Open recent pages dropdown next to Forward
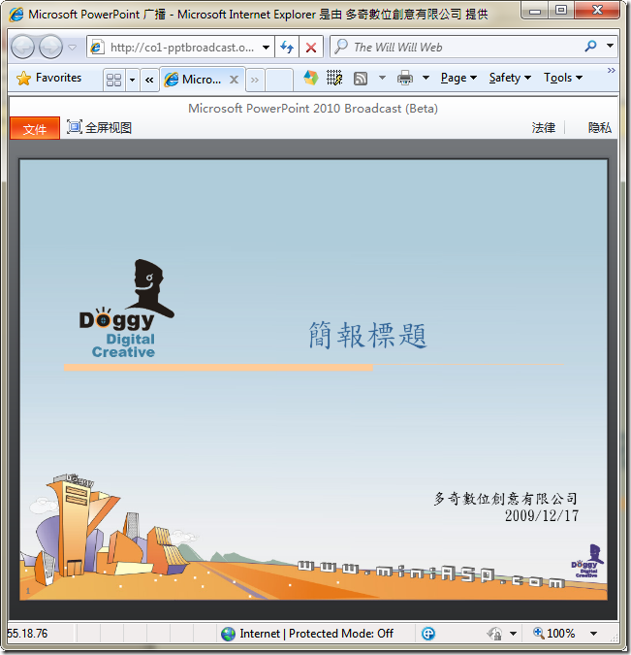Viewport: 631px width, 655px height. tap(72, 47)
